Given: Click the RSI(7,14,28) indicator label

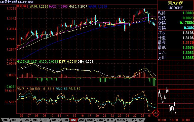Looking at the screenshot, I should pos(25,89).
